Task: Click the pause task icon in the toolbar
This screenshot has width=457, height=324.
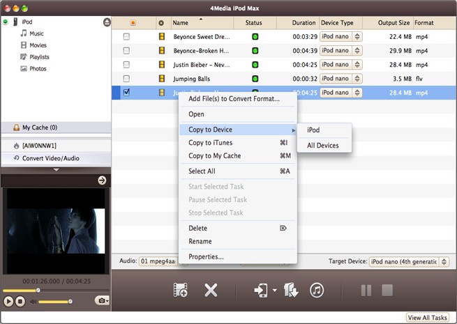Action: 366,291
